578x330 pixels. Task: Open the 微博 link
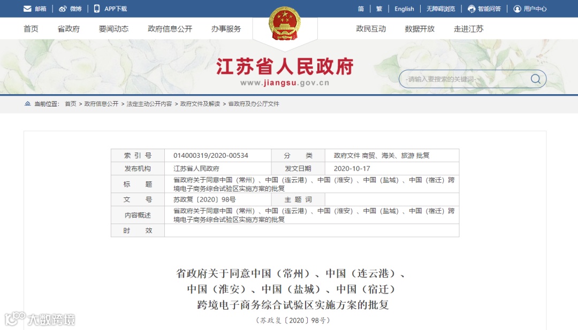click(x=76, y=9)
